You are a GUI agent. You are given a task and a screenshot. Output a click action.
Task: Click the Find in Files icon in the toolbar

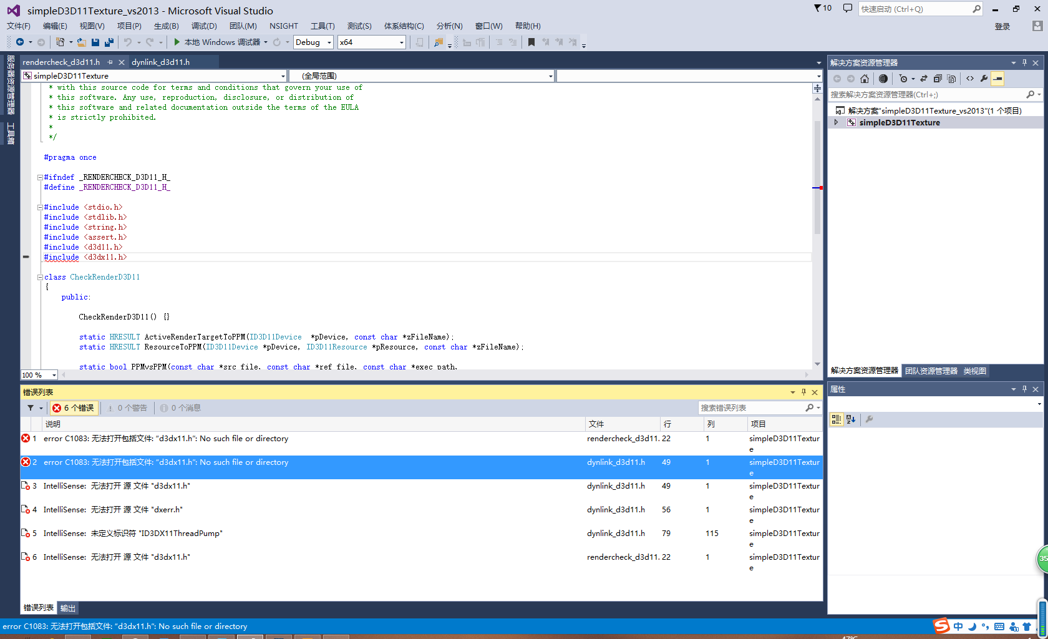439,42
